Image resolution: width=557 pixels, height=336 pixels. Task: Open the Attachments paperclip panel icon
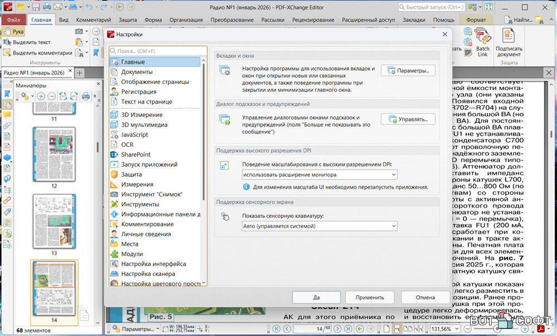pos(7,125)
